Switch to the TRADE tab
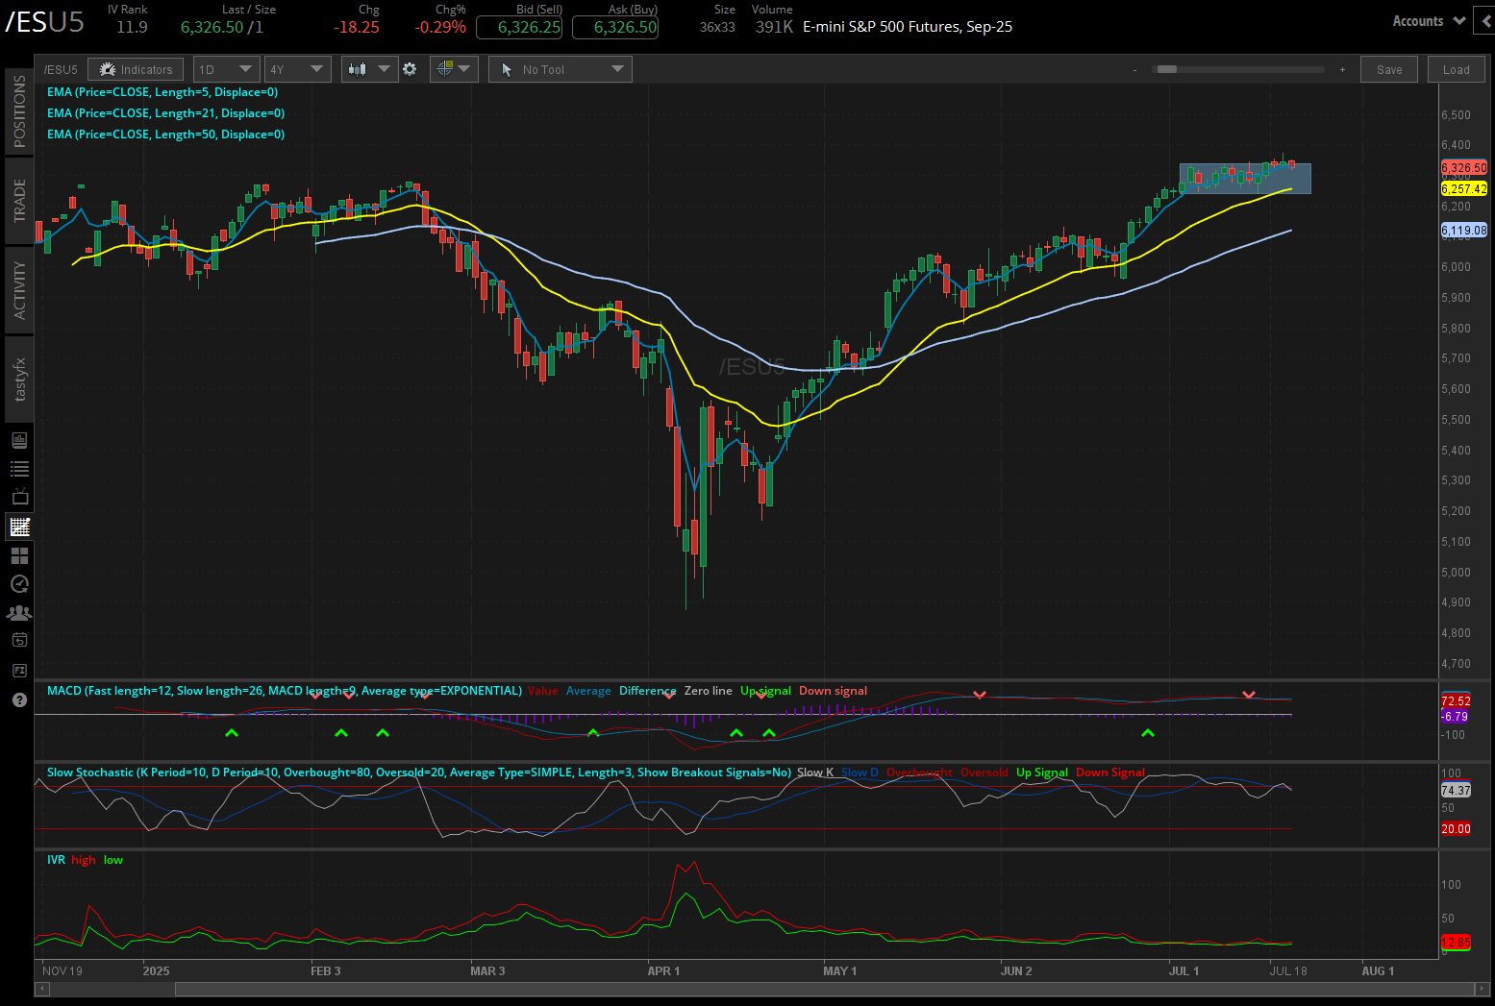The width and height of the screenshot is (1495, 1006). click(x=17, y=202)
